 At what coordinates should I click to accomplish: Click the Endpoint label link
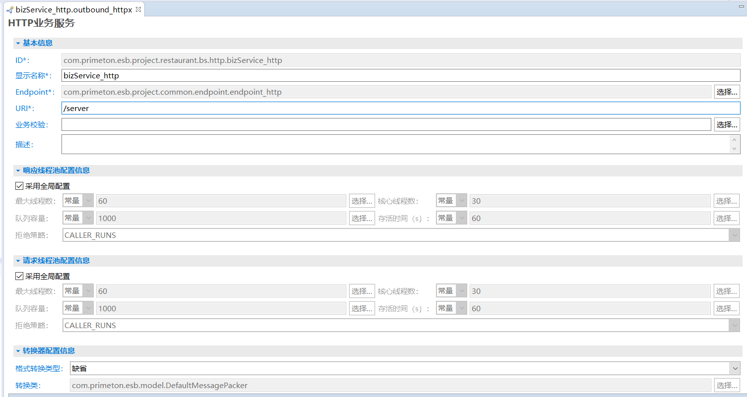coord(34,92)
